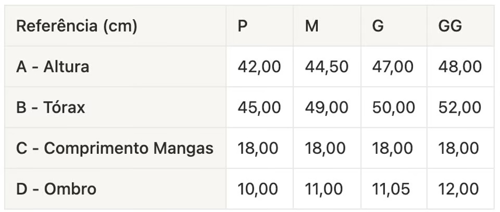Click the "C - Comprimento Mangas" row label
This screenshot has width=500, height=212.
pos(115,148)
